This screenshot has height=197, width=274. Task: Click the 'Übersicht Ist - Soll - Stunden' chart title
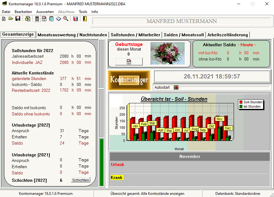[174, 99]
